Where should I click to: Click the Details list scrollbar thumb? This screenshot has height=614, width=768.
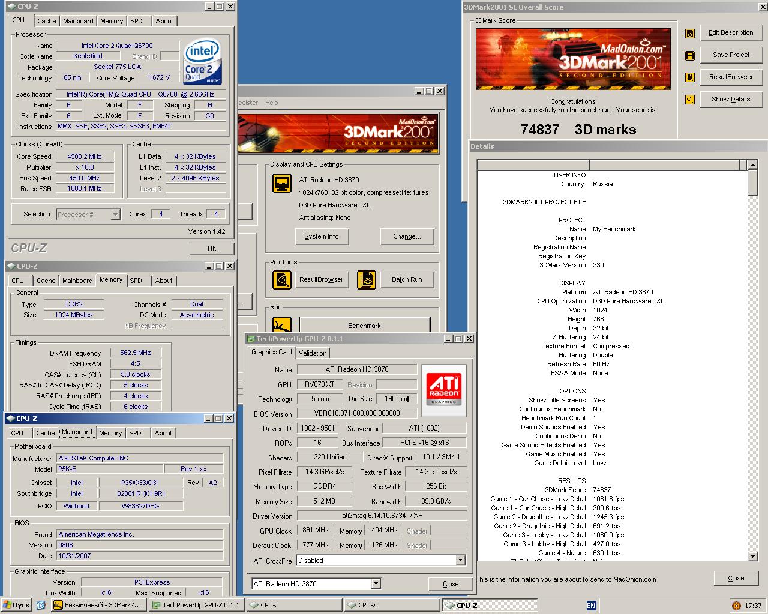[753, 182]
